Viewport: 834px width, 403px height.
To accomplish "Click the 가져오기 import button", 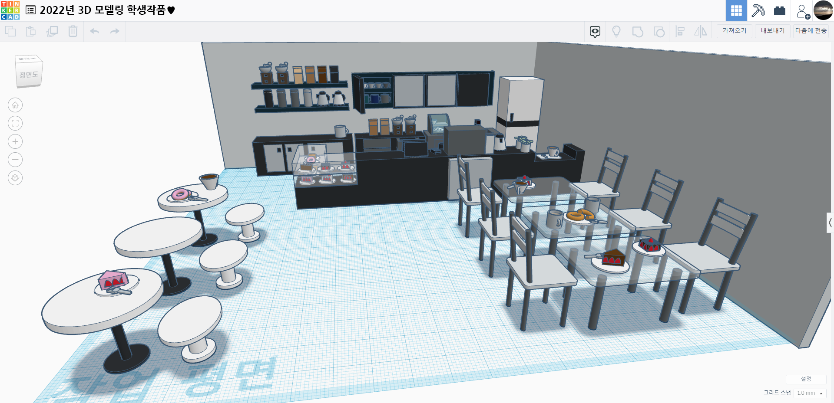I will [x=735, y=31].
